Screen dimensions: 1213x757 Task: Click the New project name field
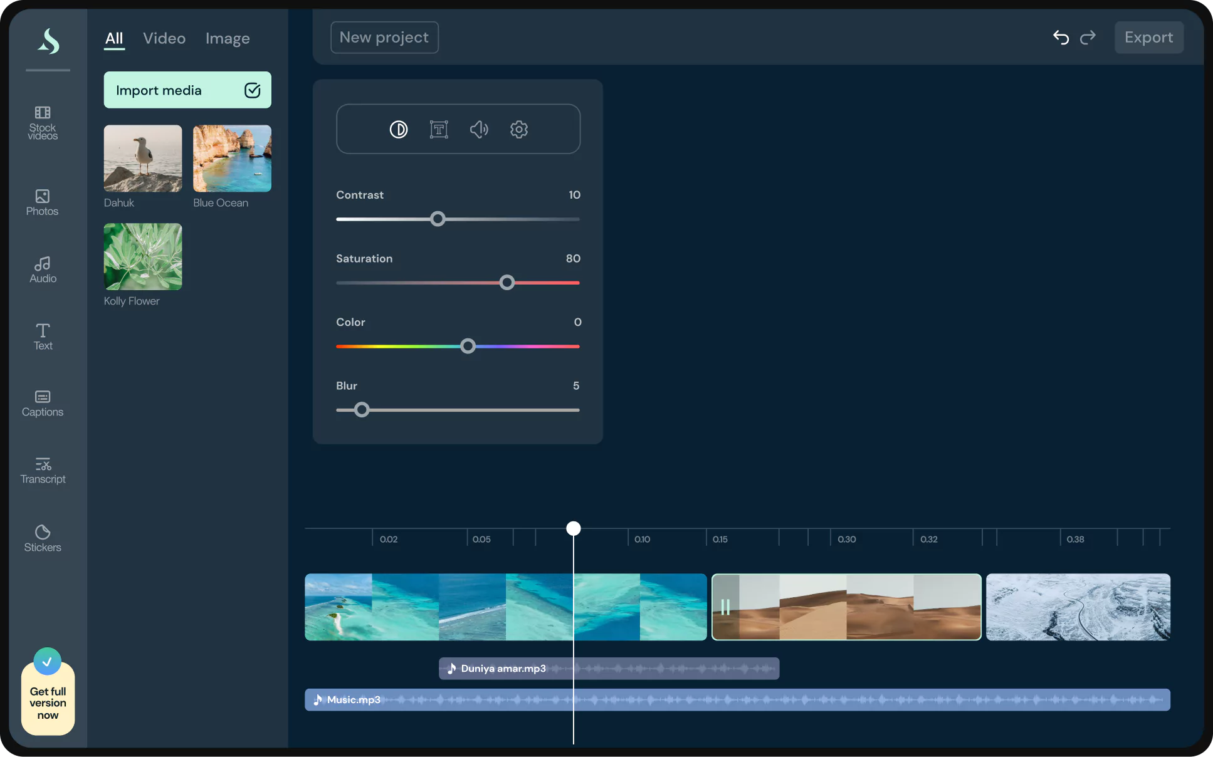tap(384, 38)
